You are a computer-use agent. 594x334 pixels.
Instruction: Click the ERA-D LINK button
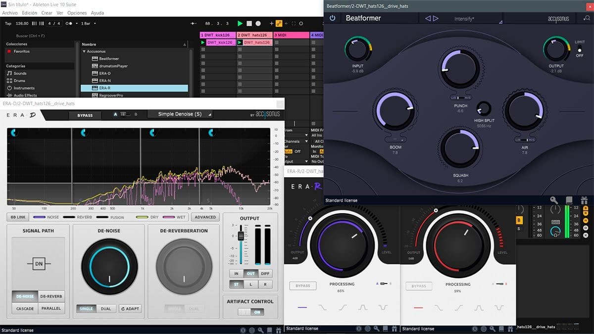[x=18, y=217]
